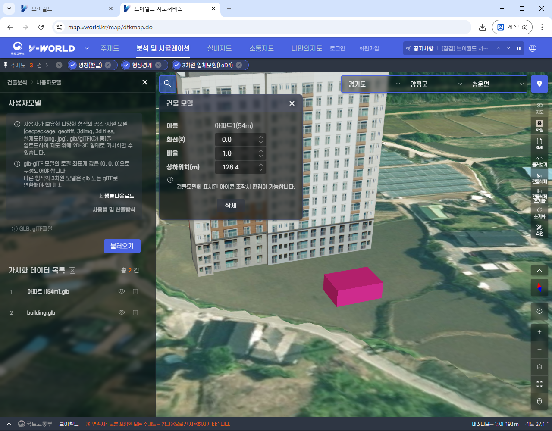The height and width of the screenshot is (431, 552).
Task: Hide the 아파트1(54m).glb model
Action: point(122,291)
